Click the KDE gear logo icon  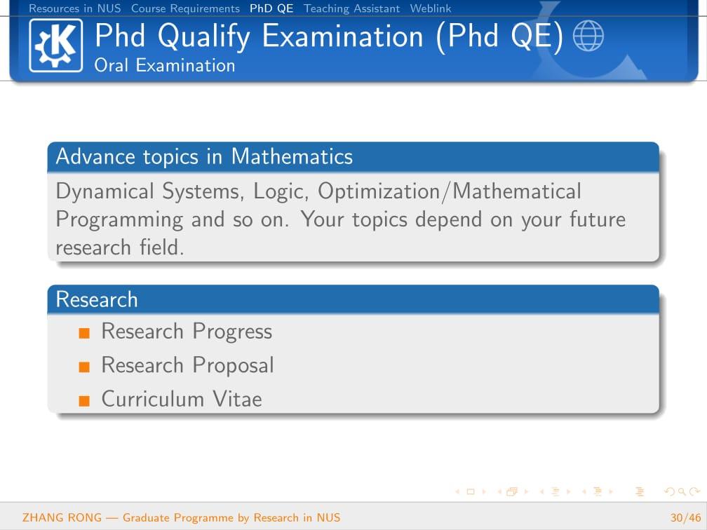click(x=55, y=46)
